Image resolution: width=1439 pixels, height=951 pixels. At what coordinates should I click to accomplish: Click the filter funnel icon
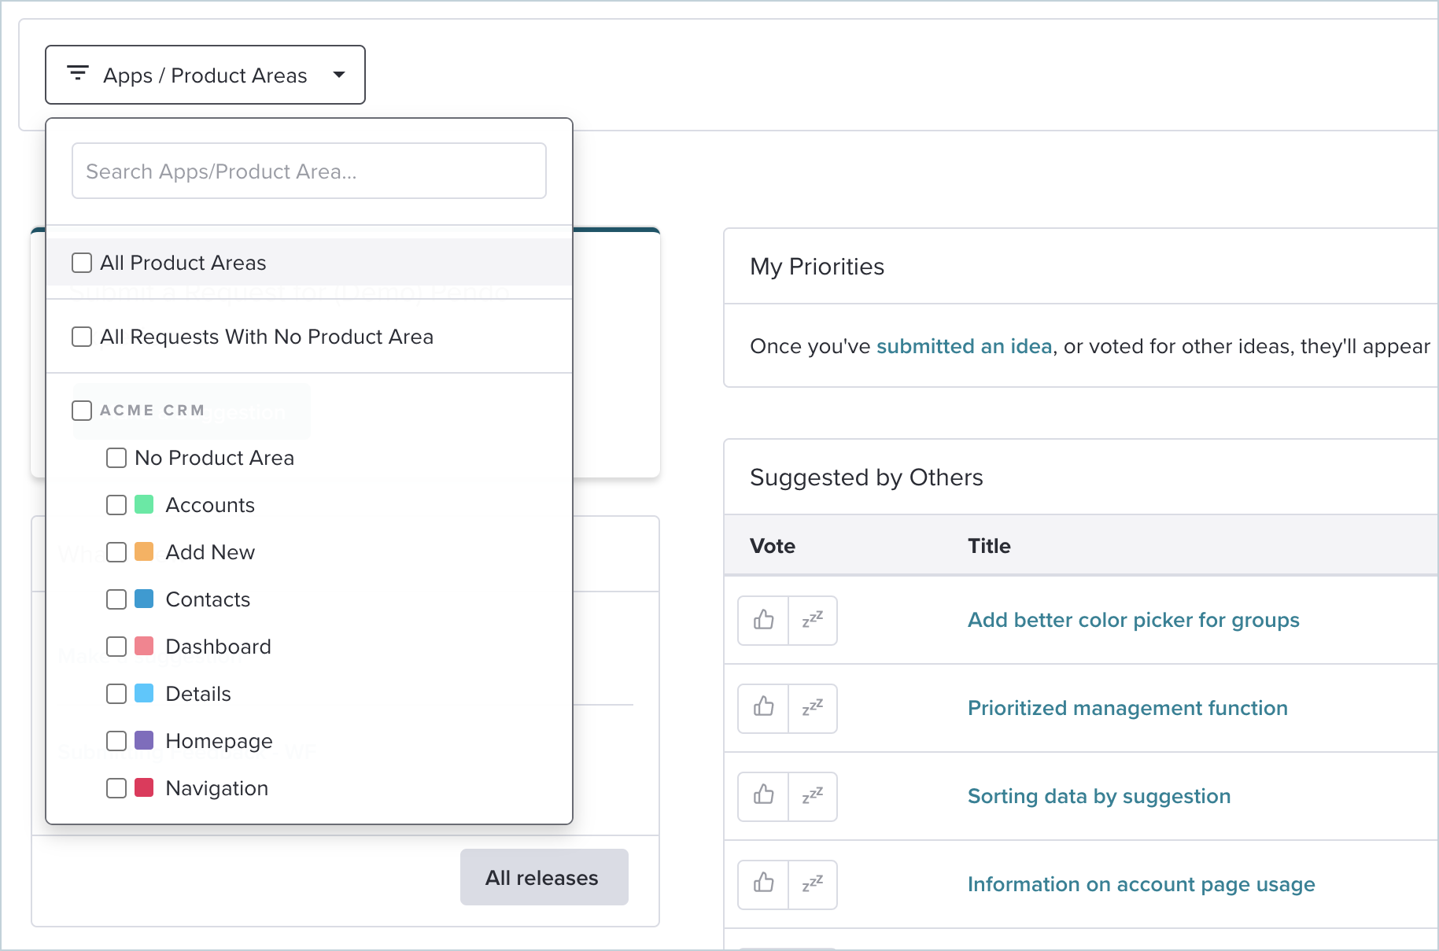pyautogui.click(x=77, y=73)
